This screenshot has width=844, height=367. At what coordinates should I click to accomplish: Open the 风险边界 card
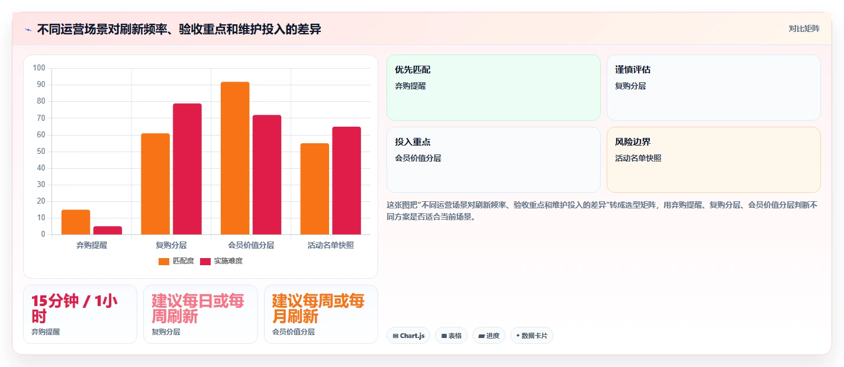[x=714, y=160]
